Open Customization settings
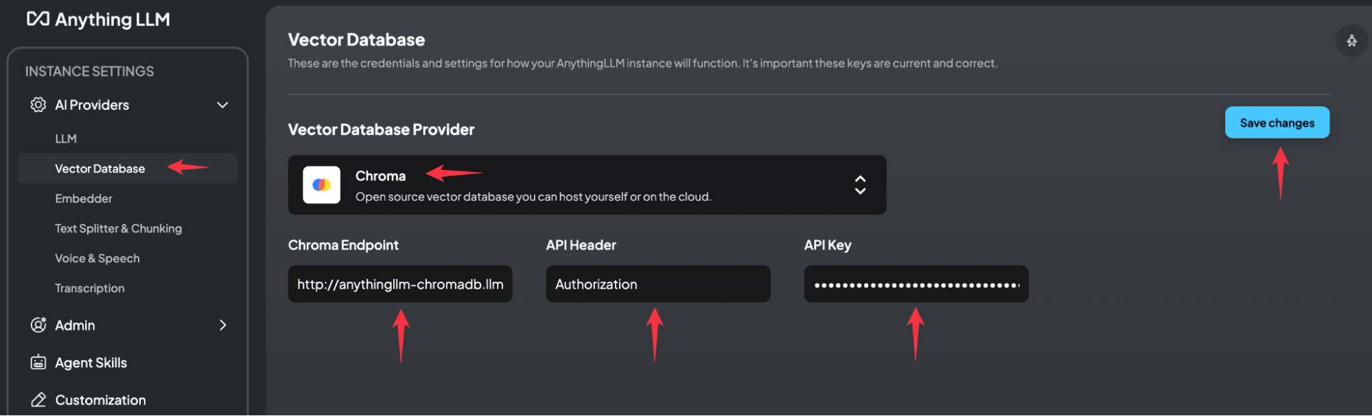 101,400
